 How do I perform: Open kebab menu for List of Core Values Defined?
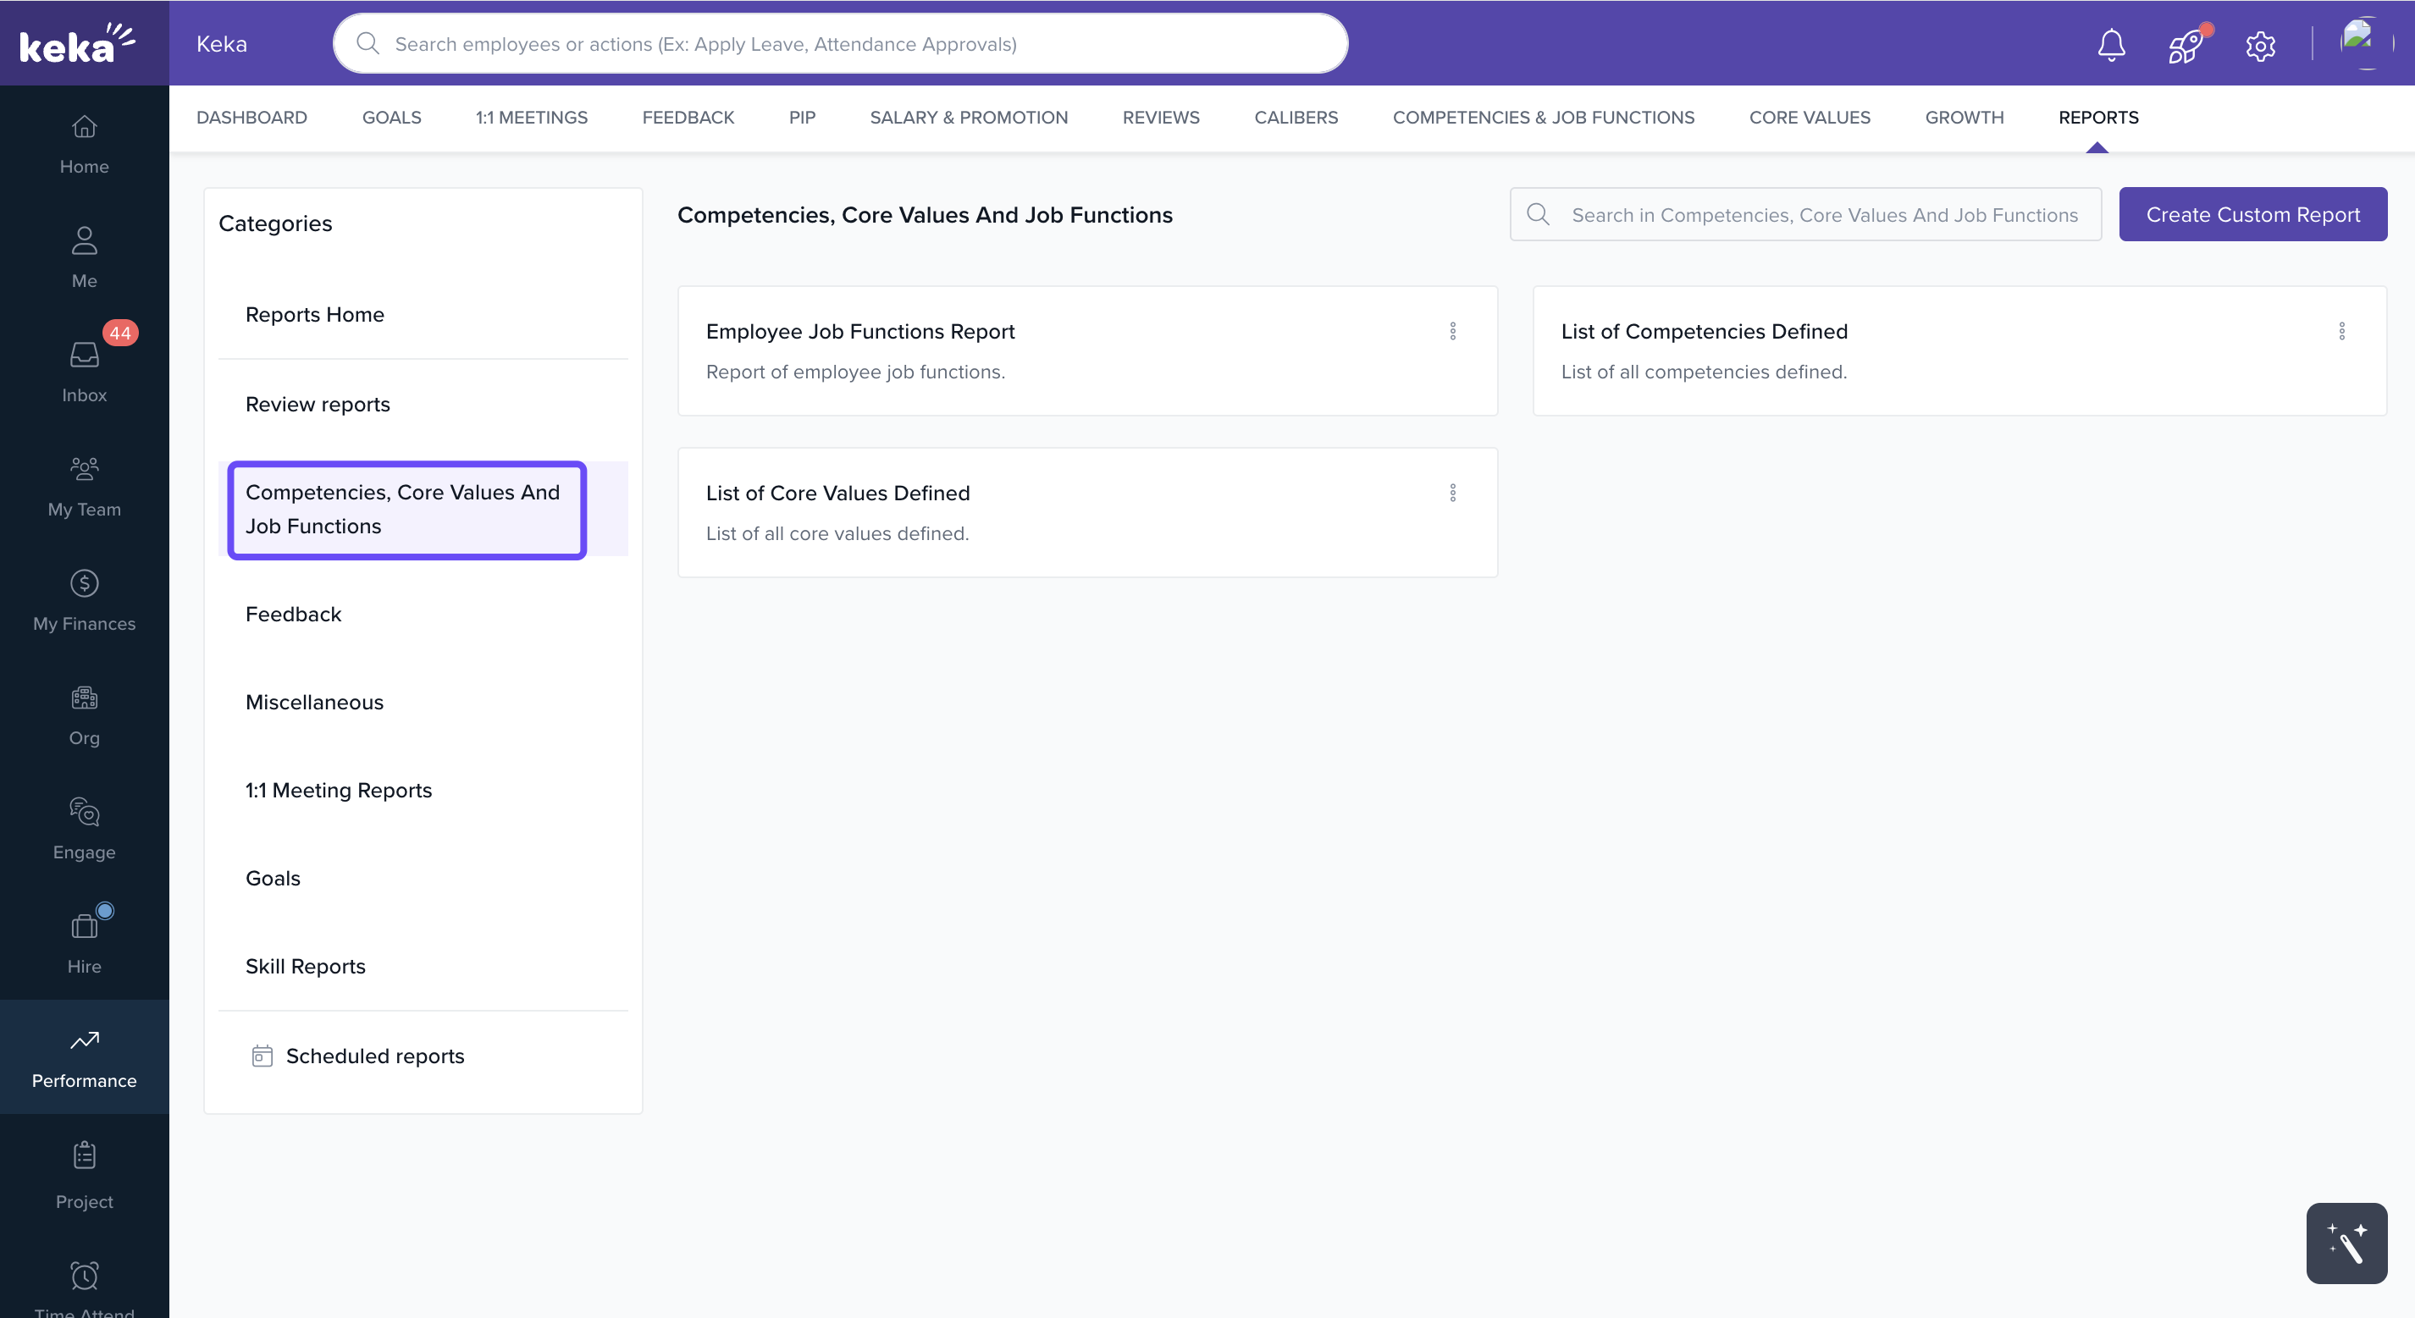click(x=1452, y=493)
